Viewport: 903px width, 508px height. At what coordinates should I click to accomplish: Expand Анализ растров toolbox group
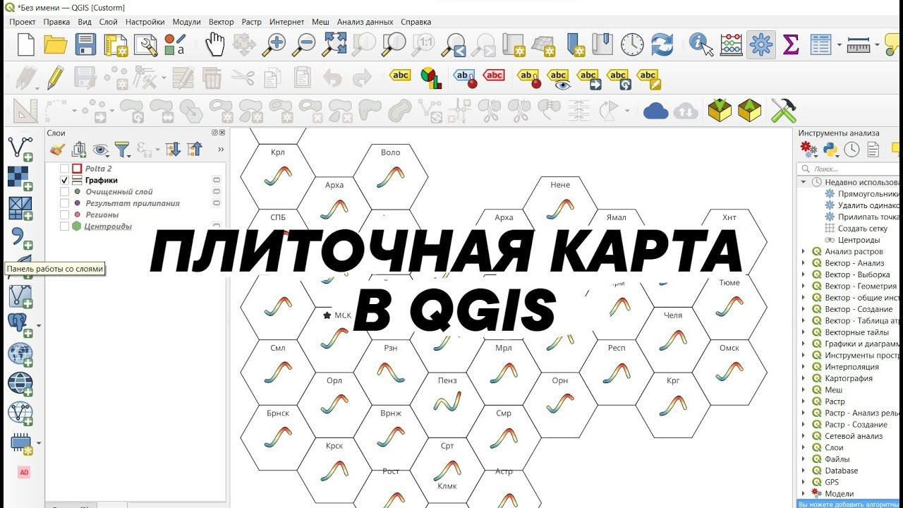point(803,251)
